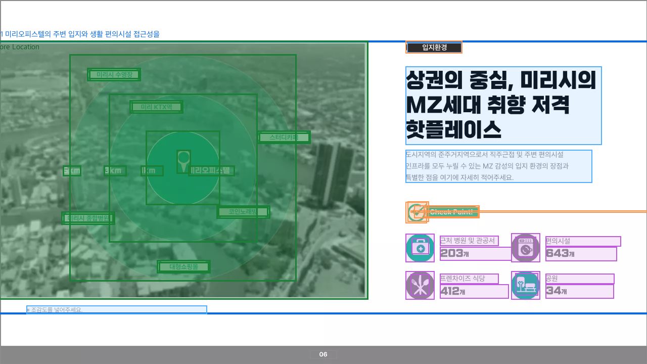Click the hospital first-aid kit icon
647x364 pixels.
click(420, 248)
